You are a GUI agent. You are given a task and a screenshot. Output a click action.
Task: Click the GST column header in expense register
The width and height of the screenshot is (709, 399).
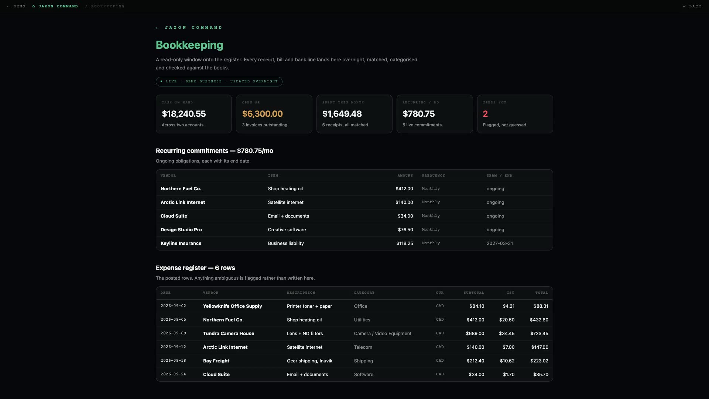click(510, 293)
